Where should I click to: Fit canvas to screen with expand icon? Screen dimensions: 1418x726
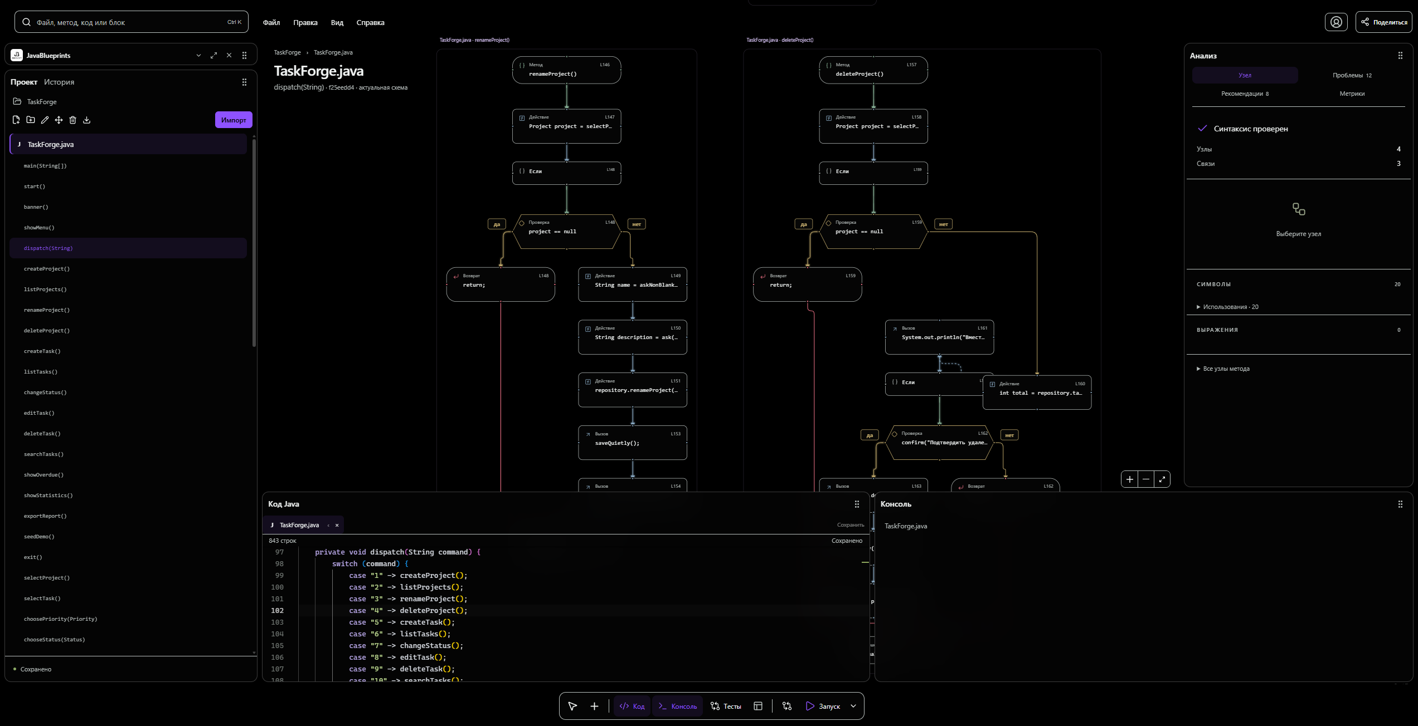coord(1162,479)
